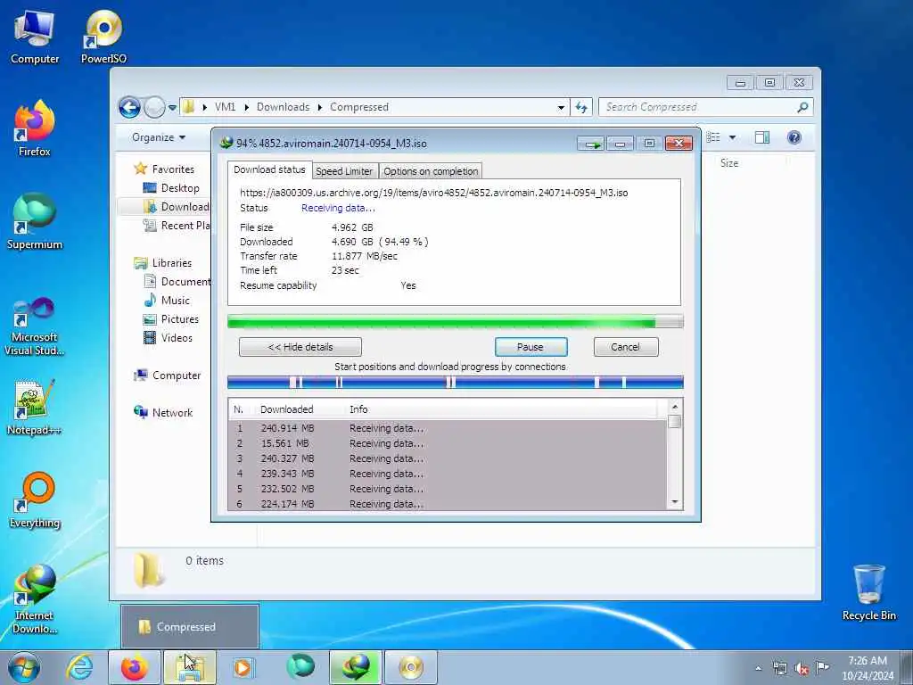Image resolution: width=913 pixels, height=685 pixels.
Task: Open the Computer desktop icon
Action: (x=35, y=36)
